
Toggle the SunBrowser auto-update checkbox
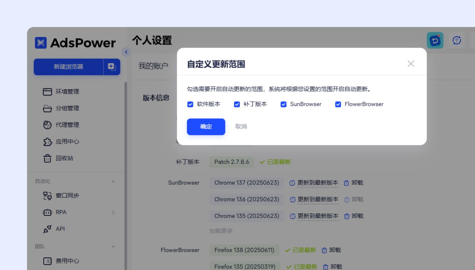click(x=283, y=104)
